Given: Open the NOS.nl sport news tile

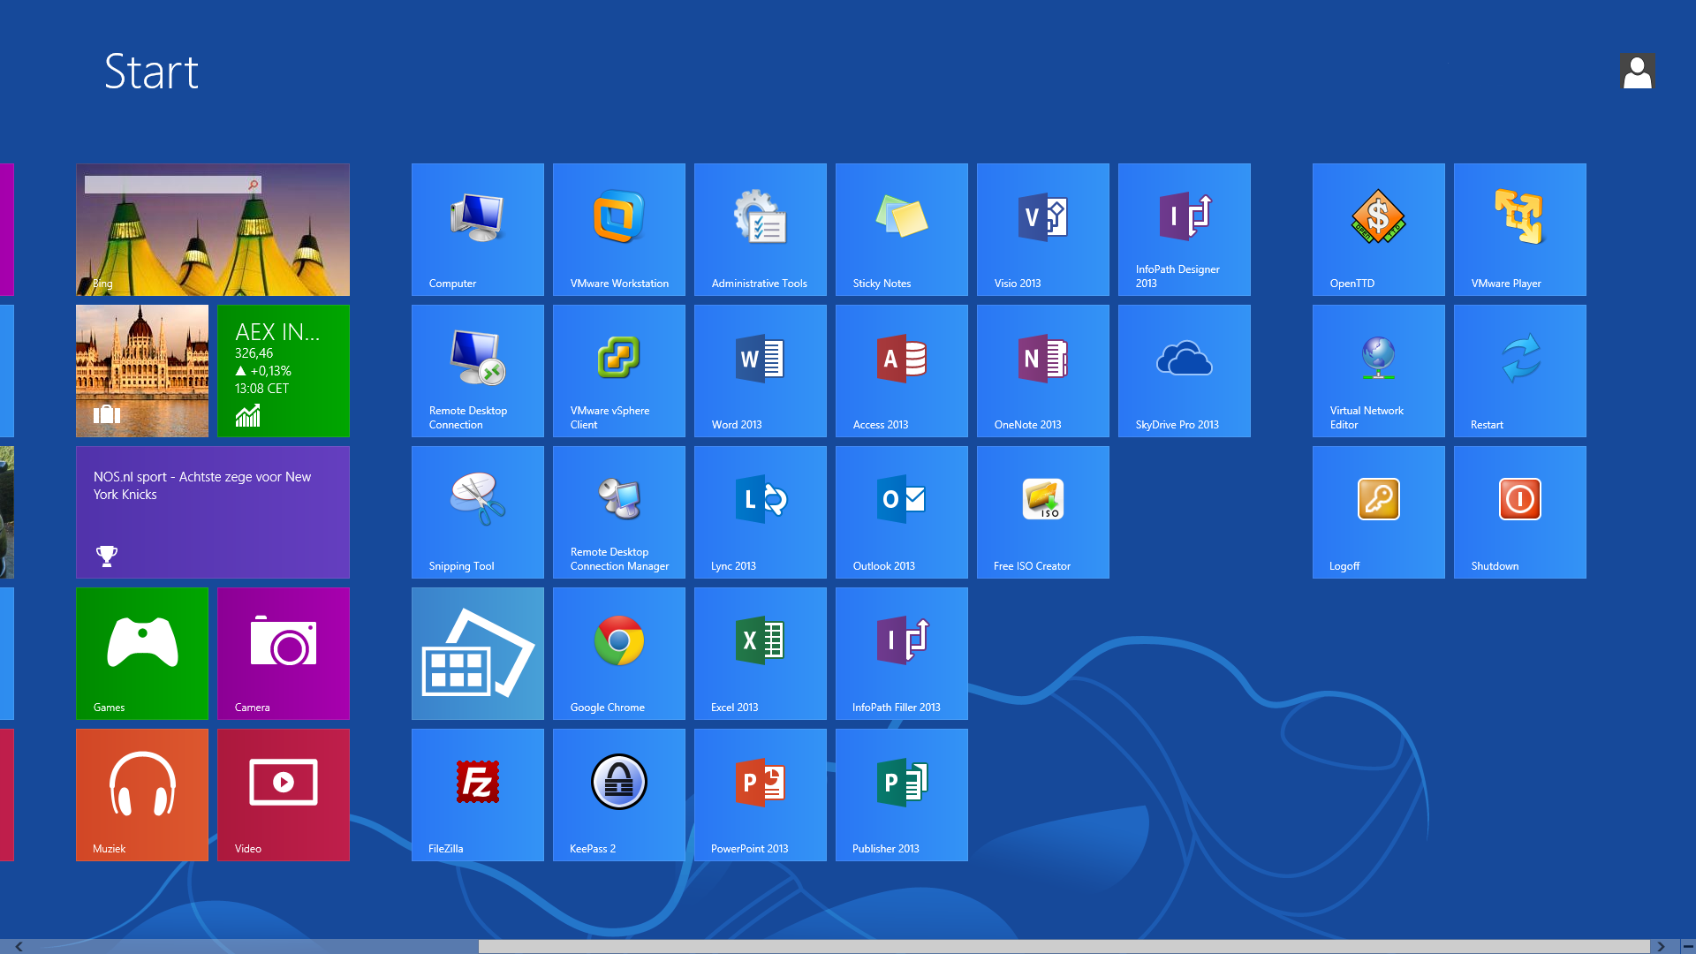Looking at the screenshot, I should point(212,511).
